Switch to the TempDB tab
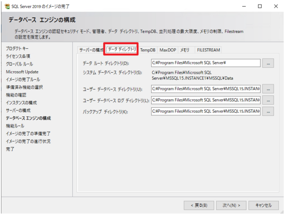This screenshot has width=285, height=214. 148,50
